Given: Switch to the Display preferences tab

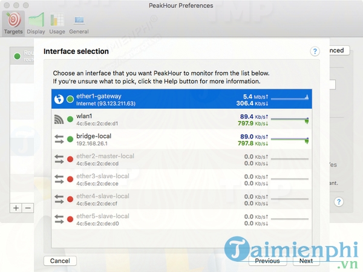Looking at the screenshot, I should point(36,24).
